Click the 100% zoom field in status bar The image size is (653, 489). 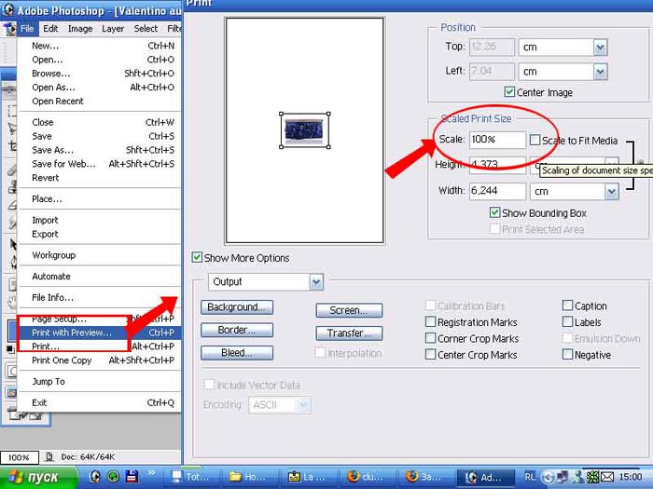point(20,457)
